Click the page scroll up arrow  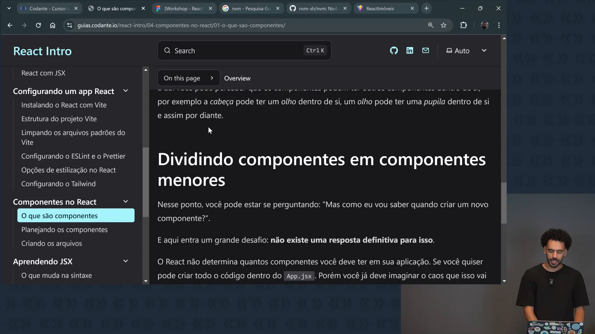(x=504, y=38)
